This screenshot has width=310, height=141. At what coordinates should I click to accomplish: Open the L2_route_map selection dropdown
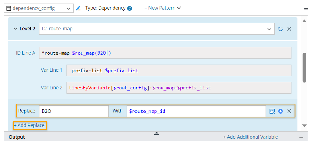click(x=269, y=29)
